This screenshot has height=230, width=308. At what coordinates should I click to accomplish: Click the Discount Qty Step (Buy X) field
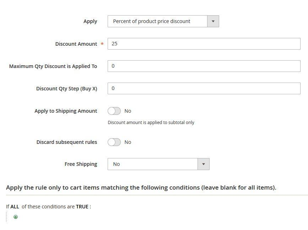click(x=204, y=88)
